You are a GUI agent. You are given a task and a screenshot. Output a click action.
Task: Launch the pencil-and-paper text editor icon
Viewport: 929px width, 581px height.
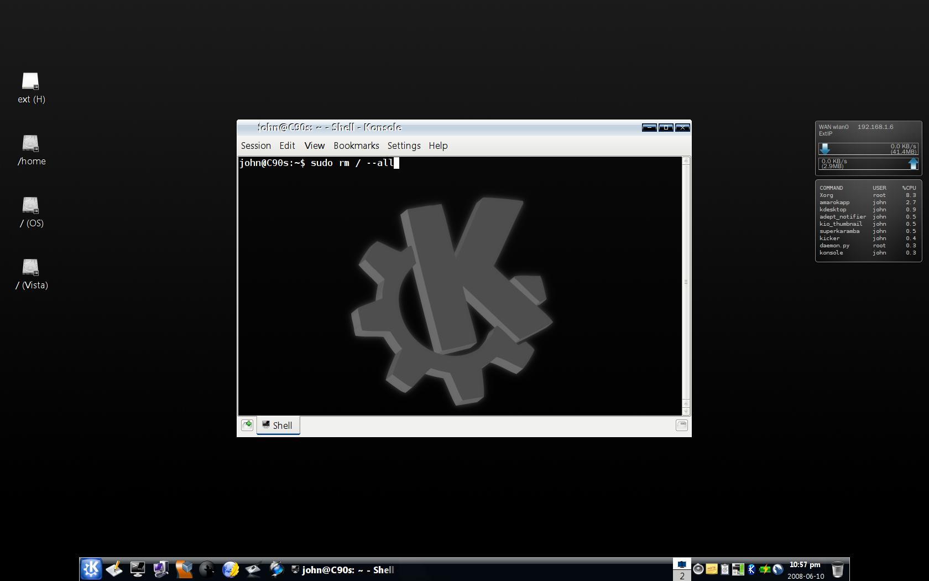[x=114, y=569]
